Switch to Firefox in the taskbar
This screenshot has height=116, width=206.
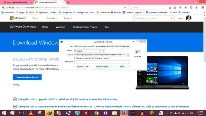click(124, 113)
